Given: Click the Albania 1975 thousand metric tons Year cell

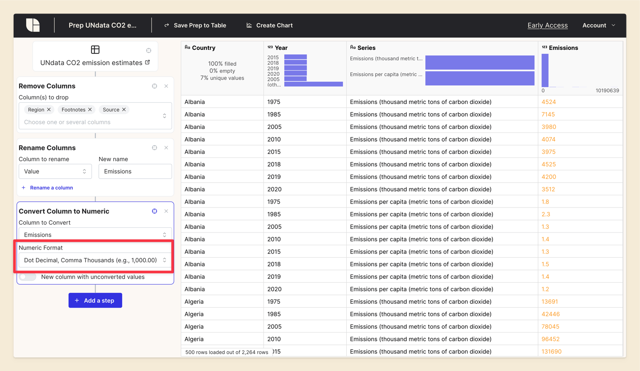Looking at the screenshot, I should pos(305,102).
